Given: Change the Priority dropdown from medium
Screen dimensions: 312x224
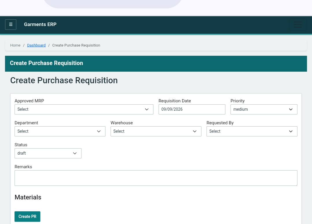Looking at the screenshot, I should click(264, 109).
